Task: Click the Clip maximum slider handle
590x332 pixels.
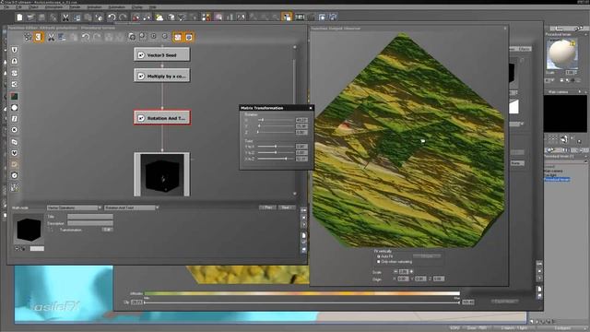Action: tap(458, 302)
